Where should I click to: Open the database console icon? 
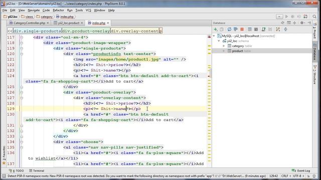point(256,29)
